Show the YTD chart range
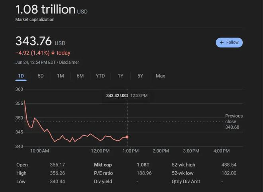Viewport: 263px width, 192px height. click(100, 76)
